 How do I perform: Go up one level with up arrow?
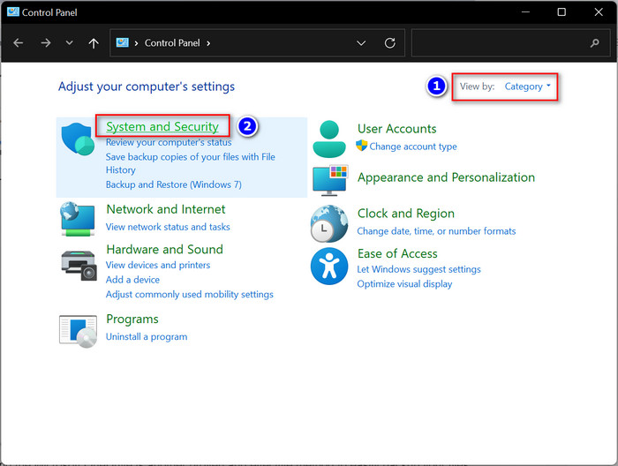(x=94, y=43)
